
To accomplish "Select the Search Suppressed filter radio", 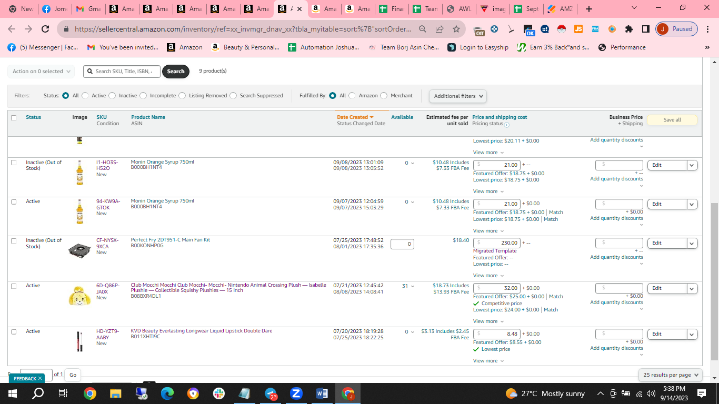I will click(x=233, y=96).
